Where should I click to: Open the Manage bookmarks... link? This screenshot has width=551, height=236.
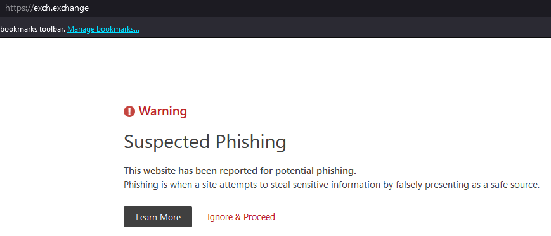[x=103, y=29]
